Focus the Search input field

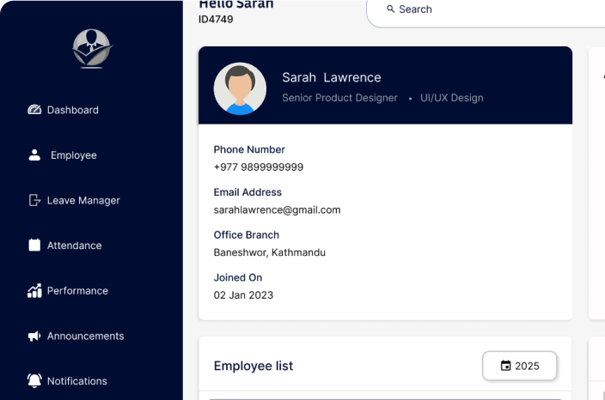[490, 9]
